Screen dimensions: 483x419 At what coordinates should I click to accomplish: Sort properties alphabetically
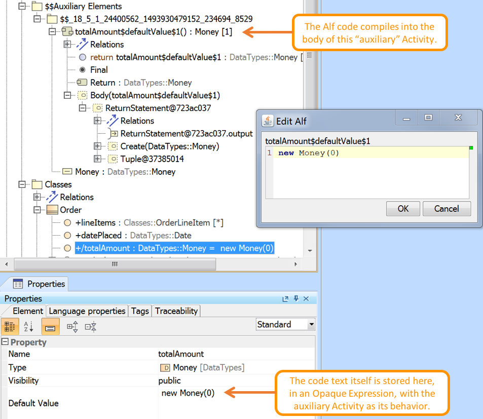[28, 326]
